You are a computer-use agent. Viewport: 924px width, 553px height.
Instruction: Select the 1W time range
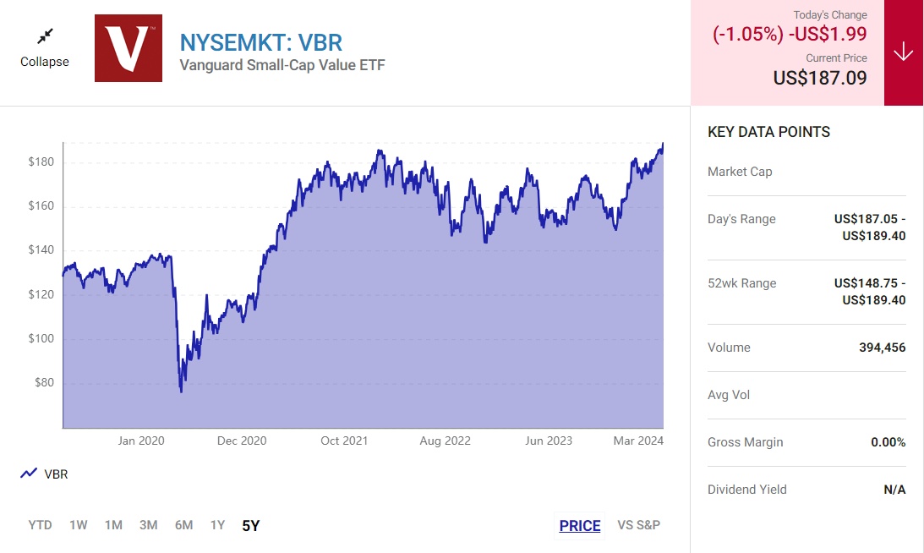pos(79,525)
